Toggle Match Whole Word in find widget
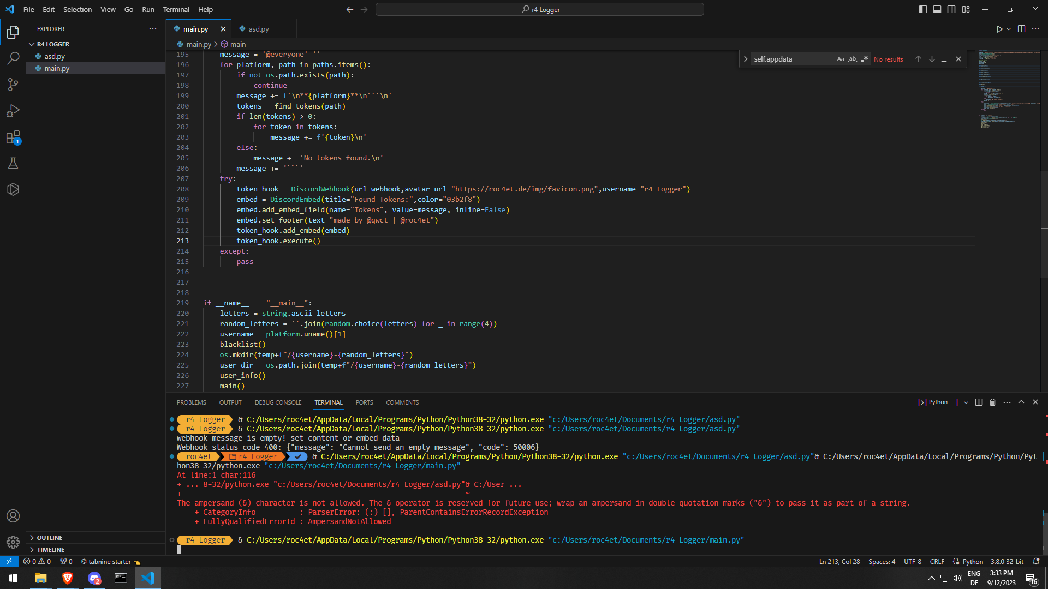 pos(852,59)
